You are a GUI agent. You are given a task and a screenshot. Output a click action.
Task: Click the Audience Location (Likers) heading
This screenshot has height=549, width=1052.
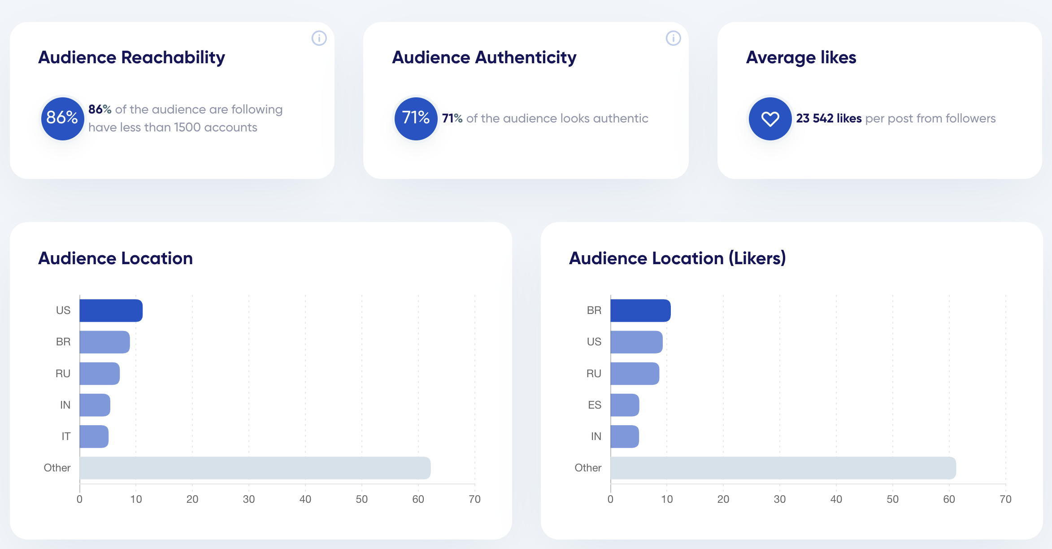tap(677, 258)
